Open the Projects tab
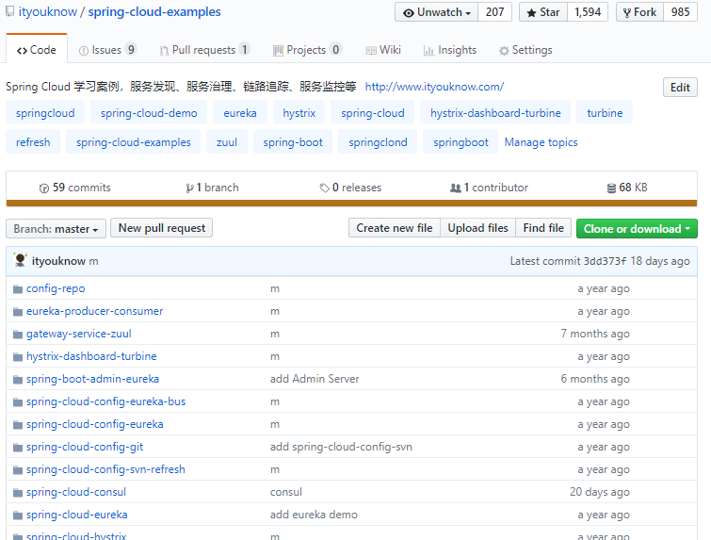This screenshot has width=711, height=540. (307, 50)
